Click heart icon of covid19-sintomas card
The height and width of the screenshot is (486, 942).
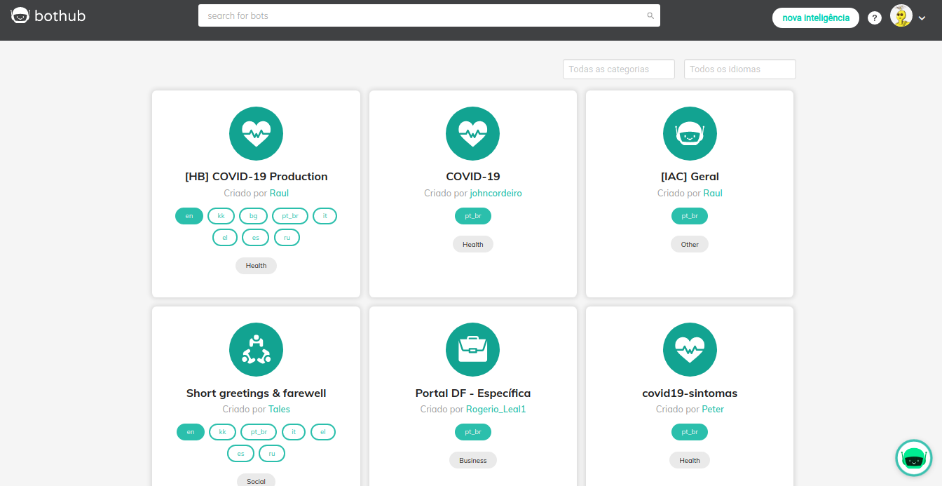coord(690,349)
